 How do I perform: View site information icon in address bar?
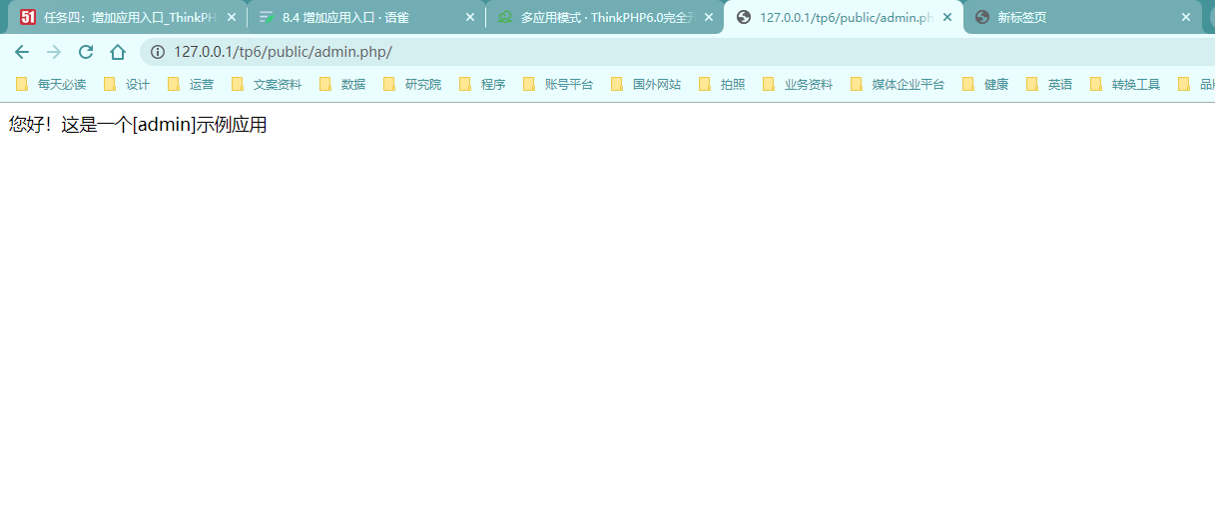158,52
